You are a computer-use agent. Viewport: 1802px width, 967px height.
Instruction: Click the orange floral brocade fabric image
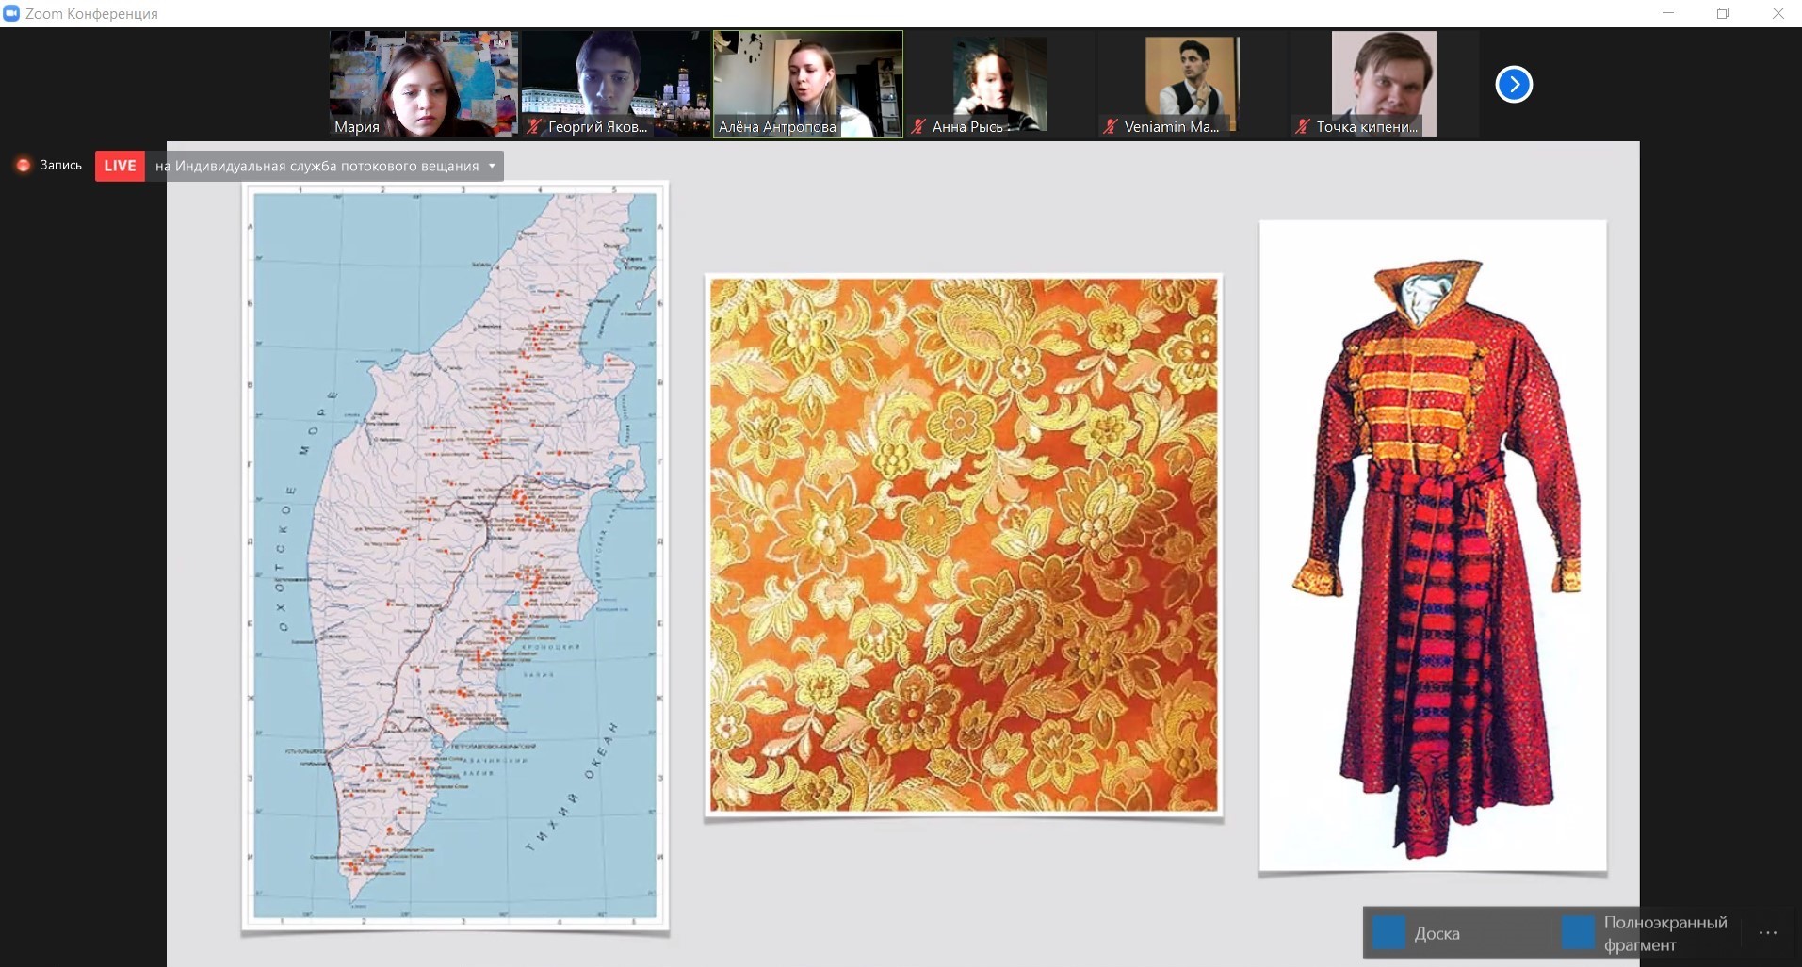click(x=964, y=545)
